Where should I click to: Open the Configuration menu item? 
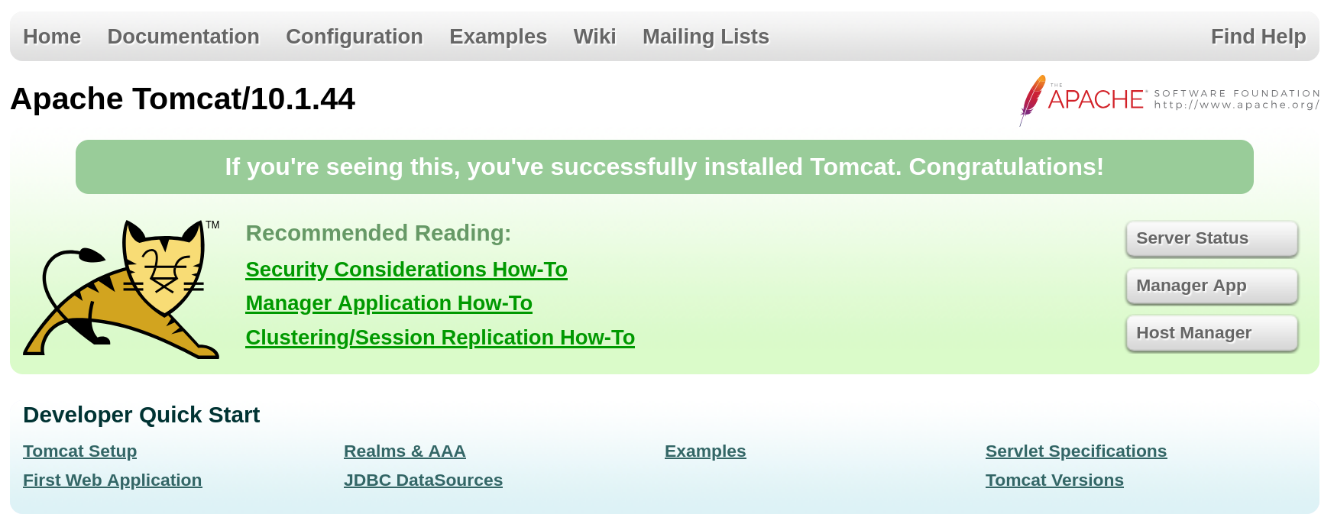pos(354,37)
